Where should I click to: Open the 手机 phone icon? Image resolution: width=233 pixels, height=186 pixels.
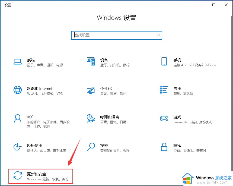click(164, 61)
